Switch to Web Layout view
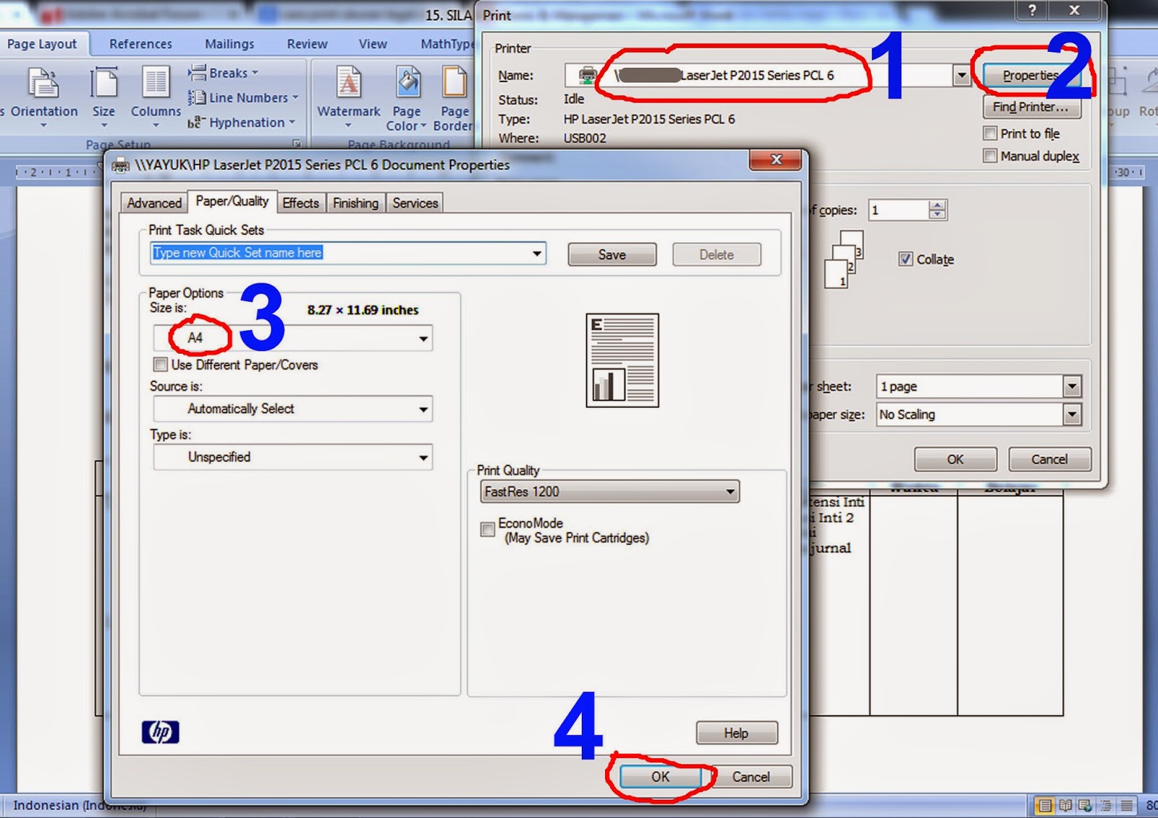This screenshot has height=818, width=1158. 1085,805
